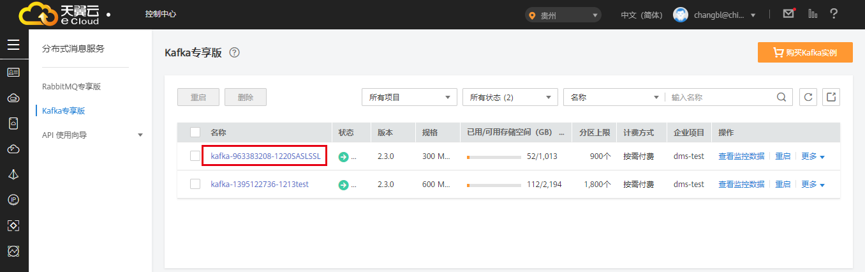This screenshot has height=272, width=865.
Task: Click the third sidebar service icon
Action: click(x=14, y=123)
